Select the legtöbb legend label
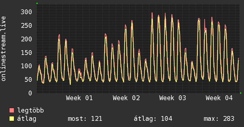This screenshot has width=244, height=127. click(x=31, y=110)
